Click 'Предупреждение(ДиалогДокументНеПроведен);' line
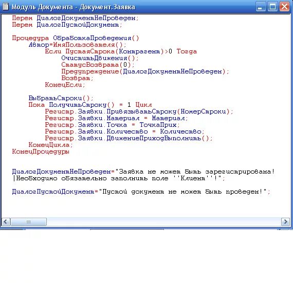Screen dimensions: 293x283 coord(145,71)
